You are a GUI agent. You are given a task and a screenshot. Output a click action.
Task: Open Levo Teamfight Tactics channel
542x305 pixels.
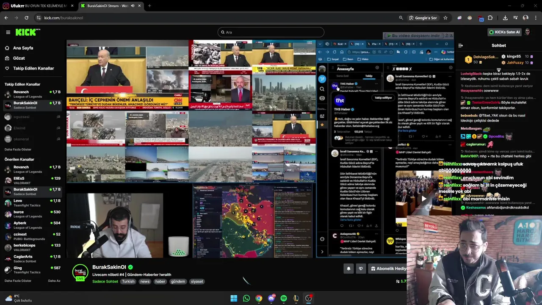pyautogui.click(x=33, y=203)
